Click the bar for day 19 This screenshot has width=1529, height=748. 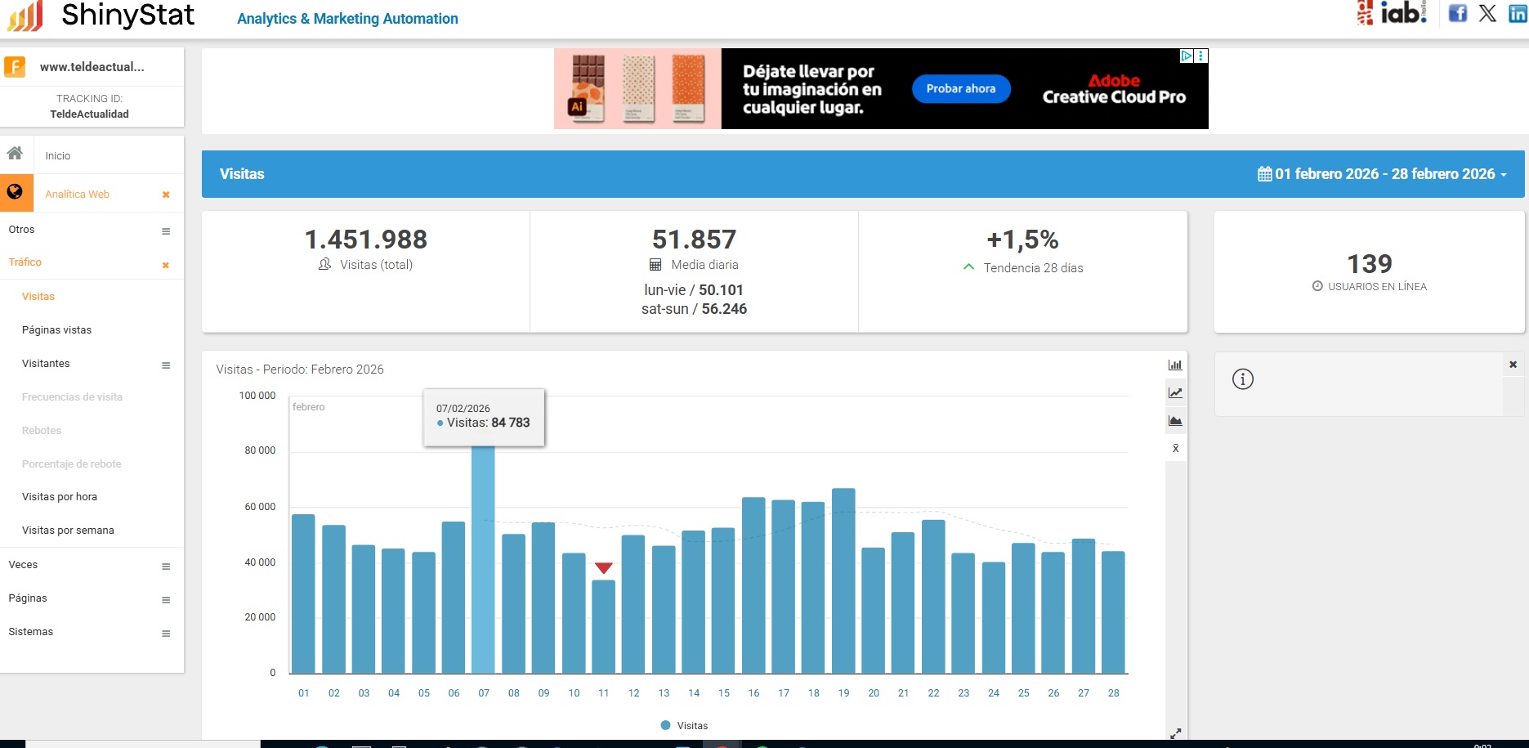click(843, 580)
